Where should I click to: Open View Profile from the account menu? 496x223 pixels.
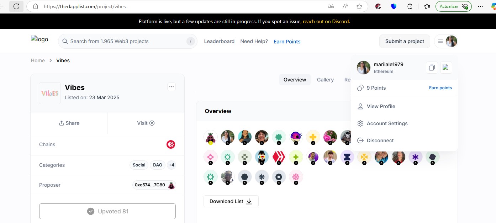[381, 106]
